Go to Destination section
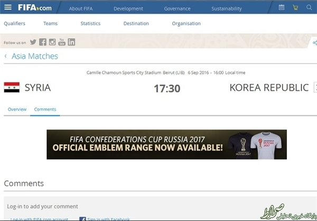The height and width of the screenshot is (221, 317). tap(136, 23)
